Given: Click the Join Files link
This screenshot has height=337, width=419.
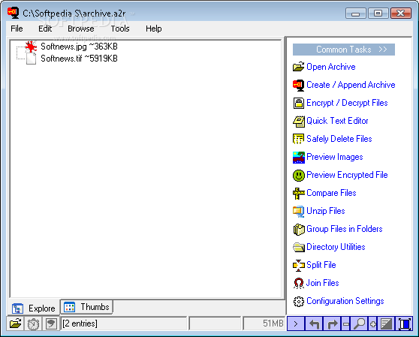Looking at the screenshot, I should pos(322,283).
